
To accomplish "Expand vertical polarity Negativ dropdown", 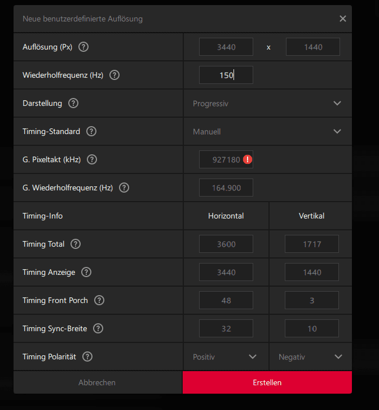I will click(x=311, y=356).
